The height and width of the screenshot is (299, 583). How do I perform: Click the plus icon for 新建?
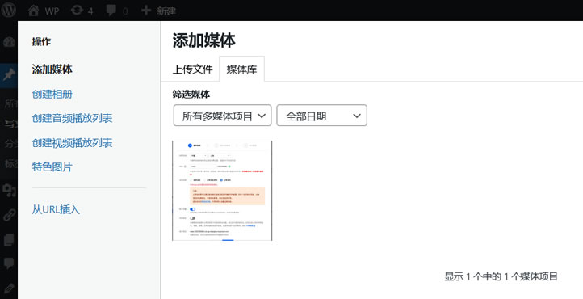(x=146, y=11)
